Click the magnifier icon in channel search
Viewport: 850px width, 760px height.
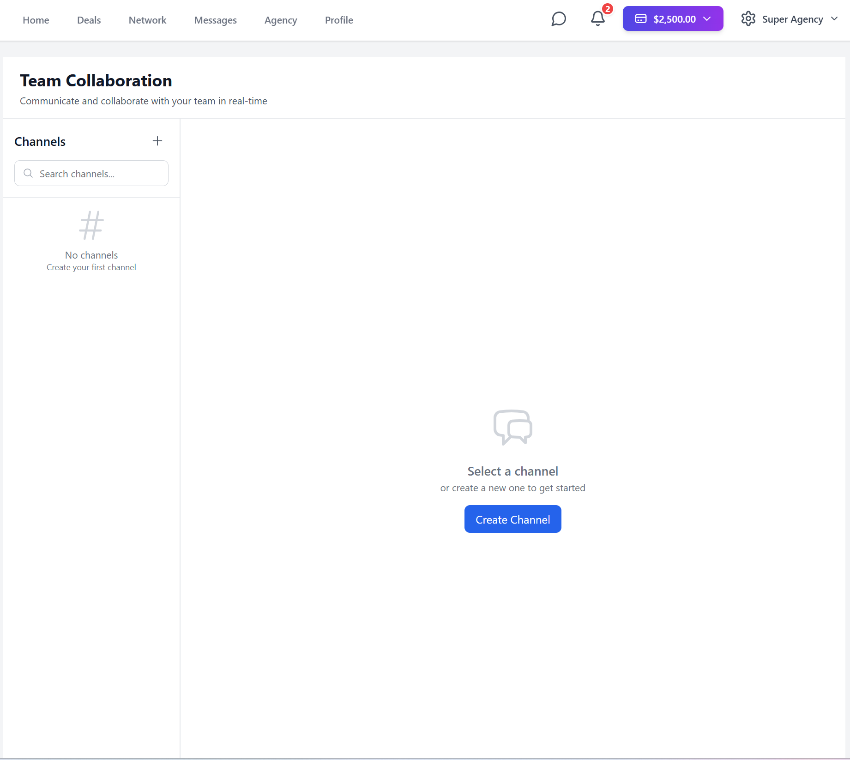click(28, 173)
